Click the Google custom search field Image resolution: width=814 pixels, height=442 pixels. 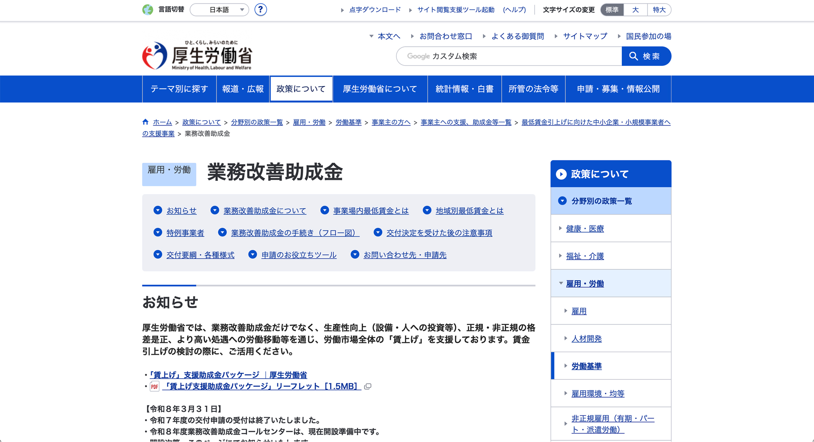click(509, 56)
